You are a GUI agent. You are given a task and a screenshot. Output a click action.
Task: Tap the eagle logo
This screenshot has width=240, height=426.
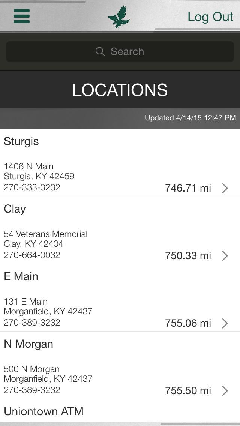pyautogui.click(x=119, y=16)
